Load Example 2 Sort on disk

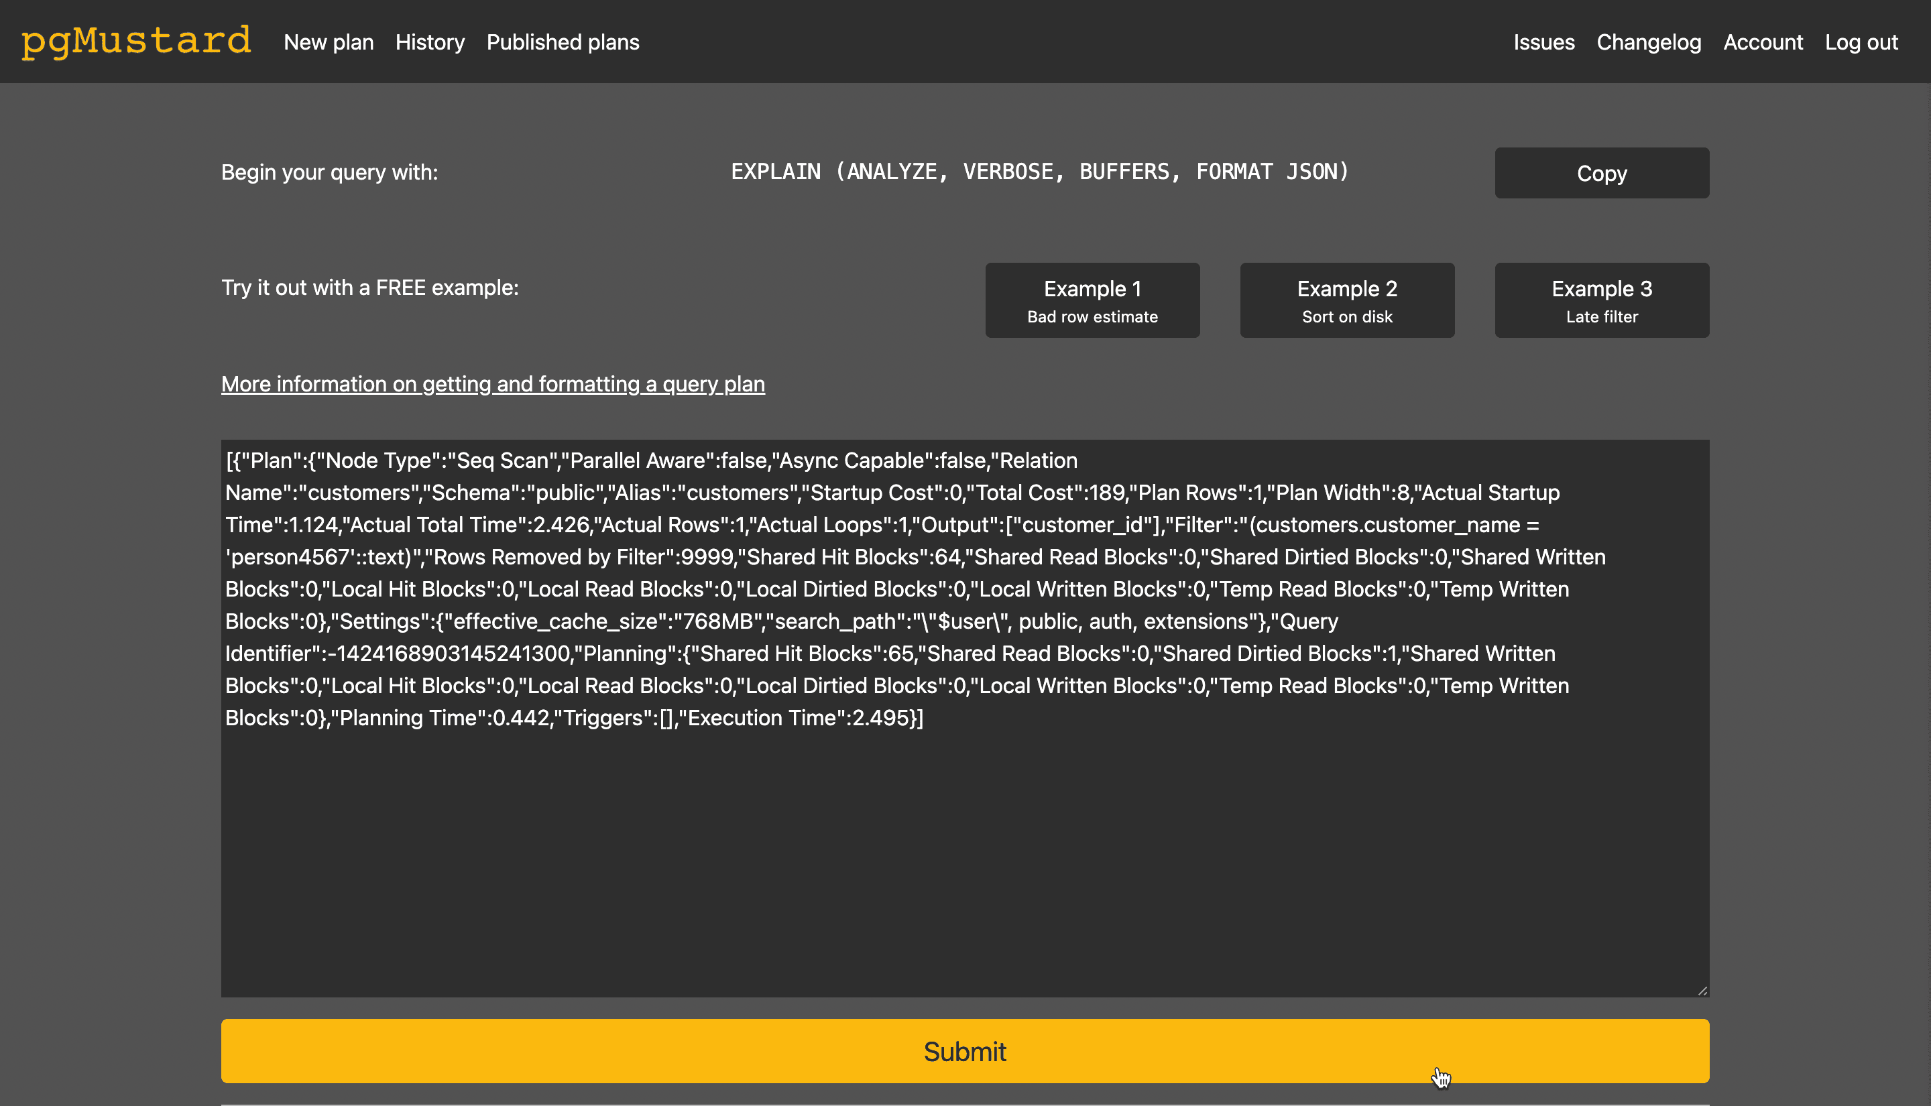point(1347,300)
